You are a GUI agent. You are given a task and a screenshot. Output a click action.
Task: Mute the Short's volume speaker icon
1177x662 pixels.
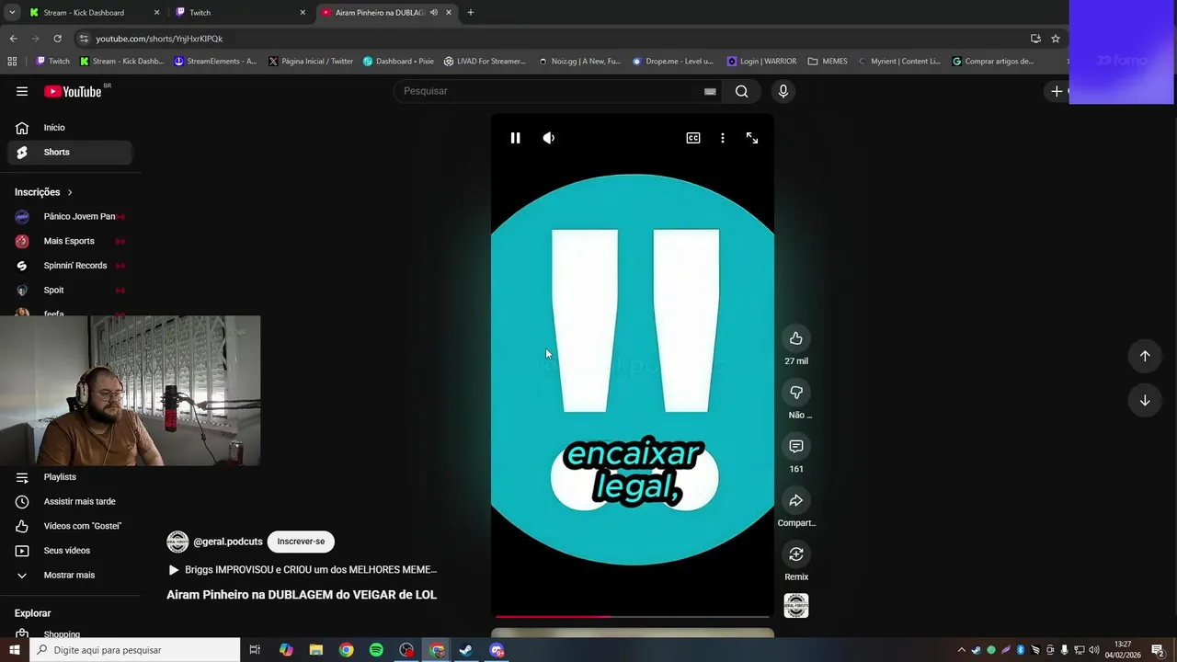[549, 138]
